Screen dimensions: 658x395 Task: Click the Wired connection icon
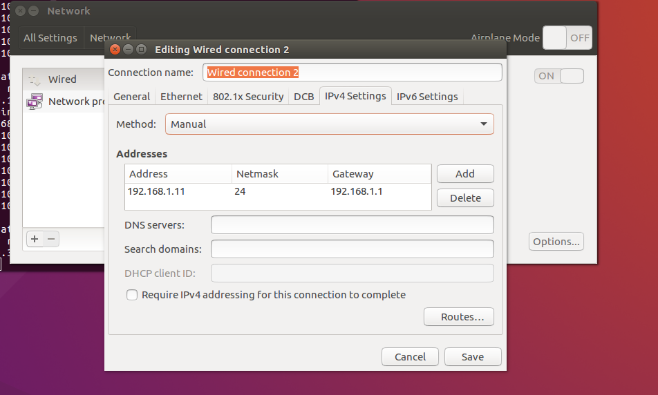(x=34, y=79)
